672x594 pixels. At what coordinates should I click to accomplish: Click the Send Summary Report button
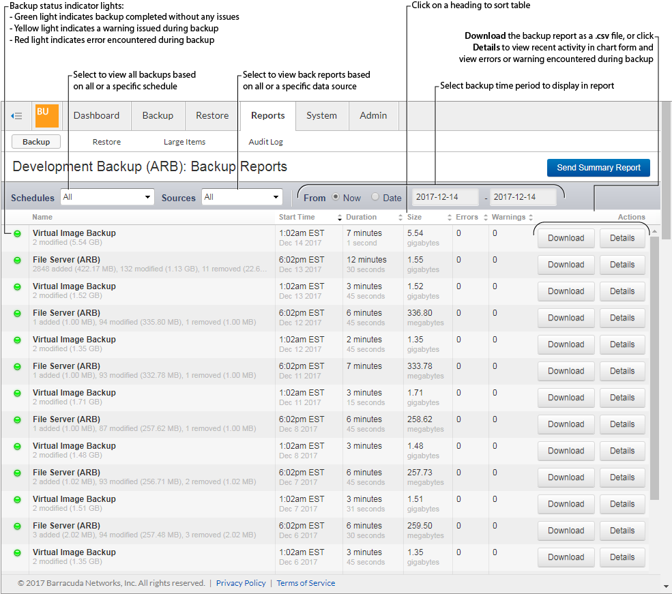[x=598, y=168]
